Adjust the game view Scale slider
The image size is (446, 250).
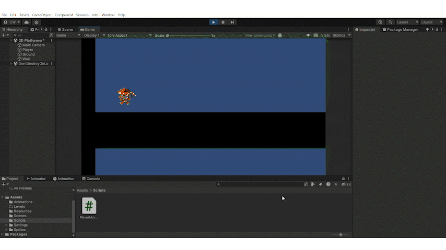pyautogui.click(x=189, y=35)
